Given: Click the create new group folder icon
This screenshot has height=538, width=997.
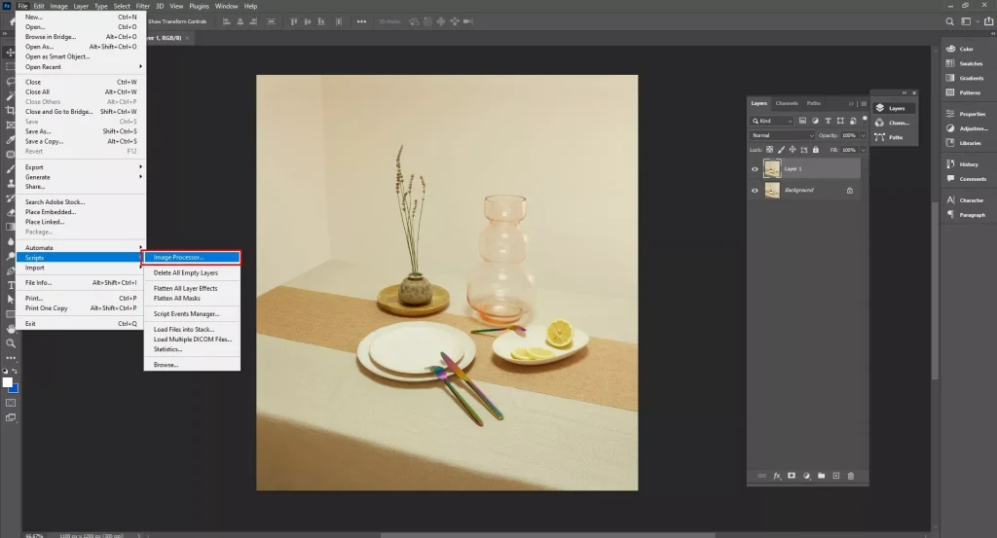Looking at the screenshot, I should click(x=822, y=476).
